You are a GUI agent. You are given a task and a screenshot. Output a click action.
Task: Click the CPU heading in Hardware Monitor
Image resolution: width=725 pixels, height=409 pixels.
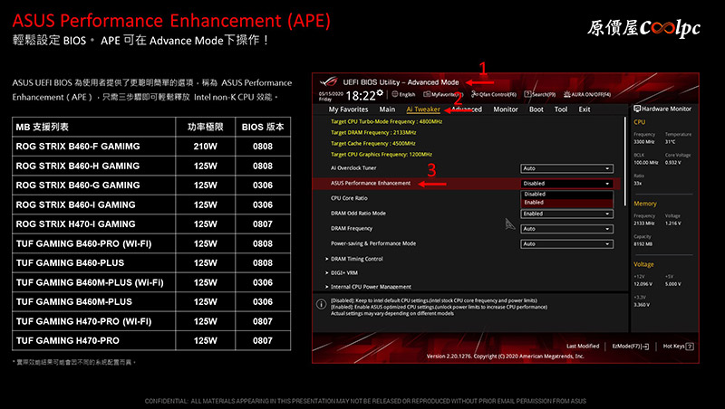640,122
